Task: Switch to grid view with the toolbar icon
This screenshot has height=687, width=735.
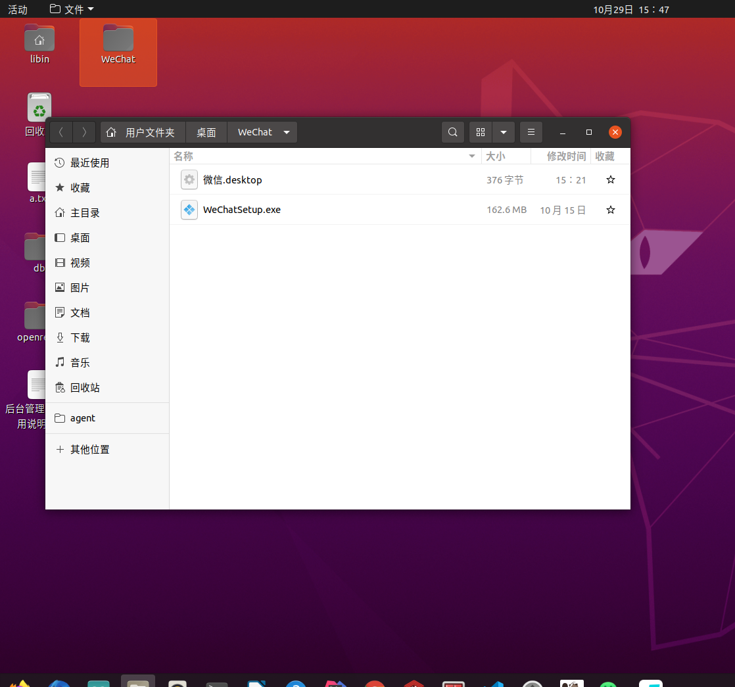Action: (x=481, y=132)
